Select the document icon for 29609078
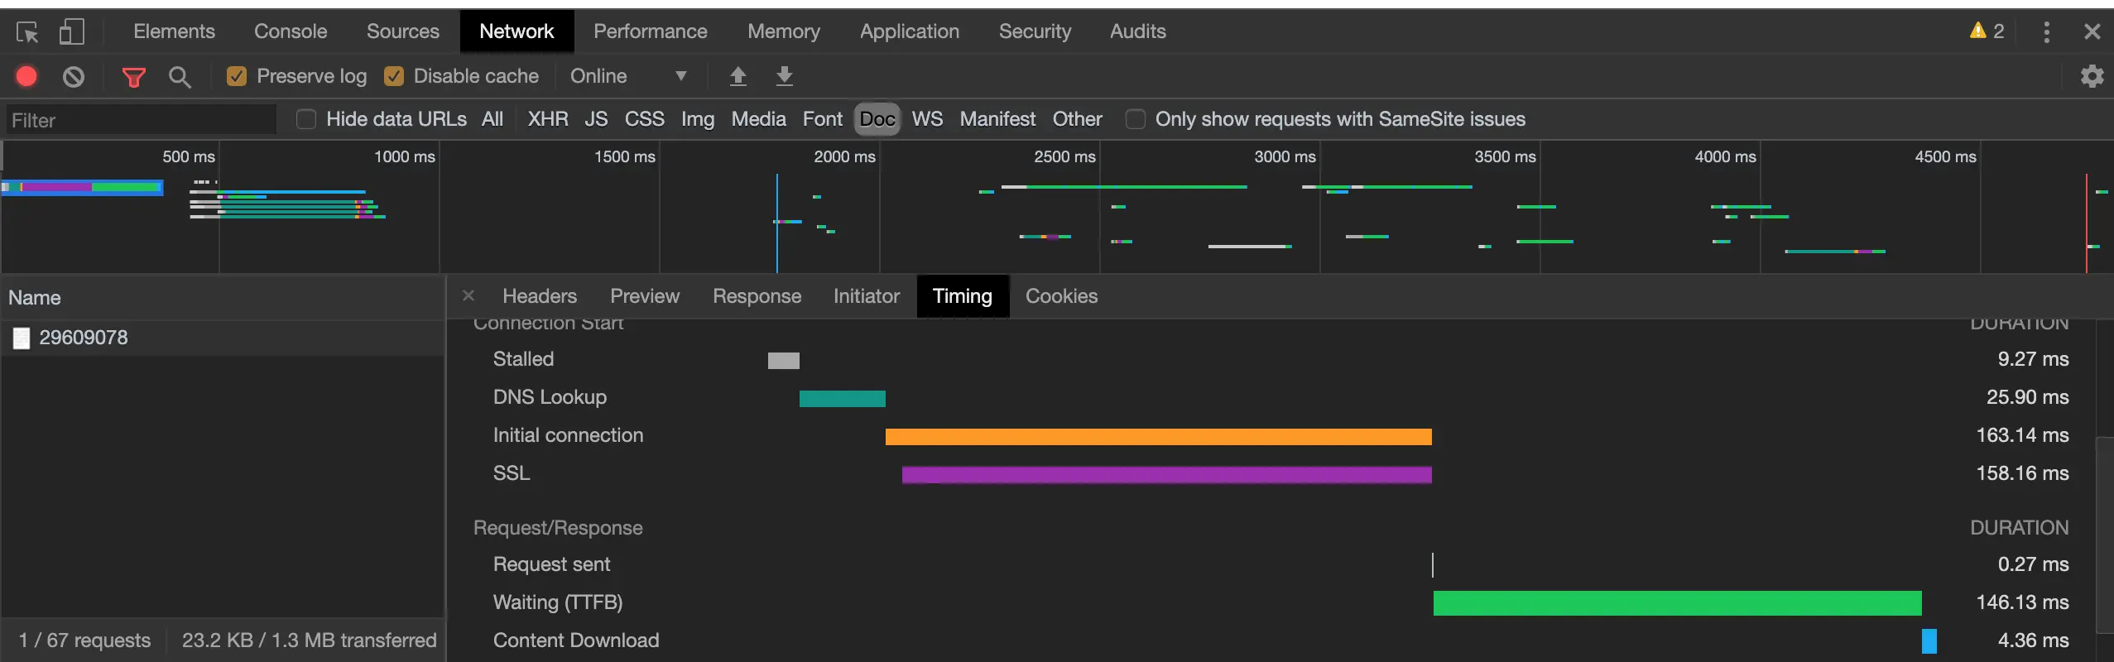2114x662 pixels. coord(22,338)
